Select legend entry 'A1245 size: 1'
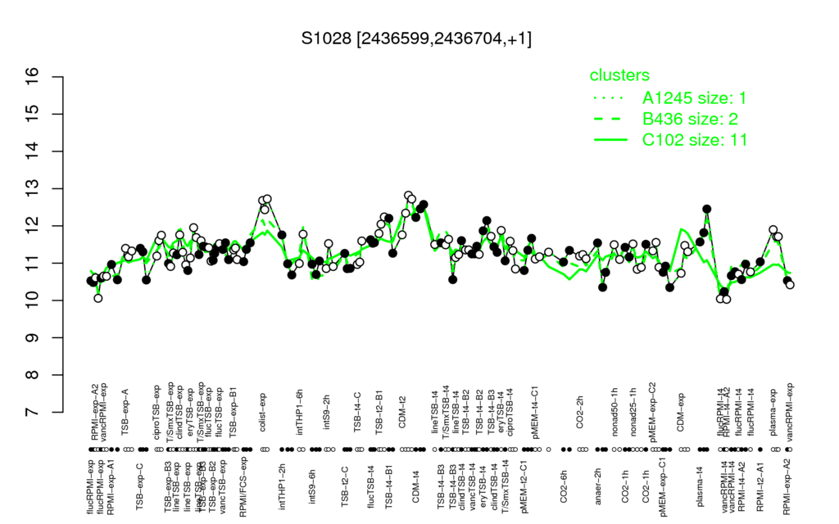The height and width of the screenshot is (524, 839). (x=694, y=98)
